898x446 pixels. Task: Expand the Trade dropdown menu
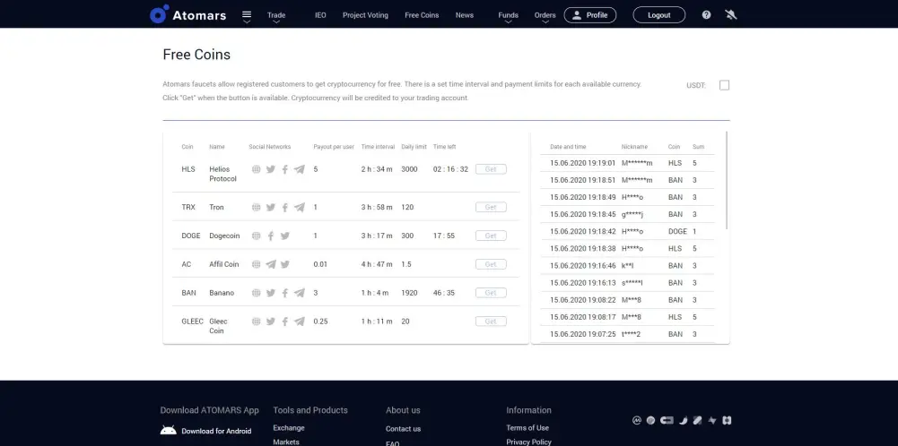click(276, 15)
